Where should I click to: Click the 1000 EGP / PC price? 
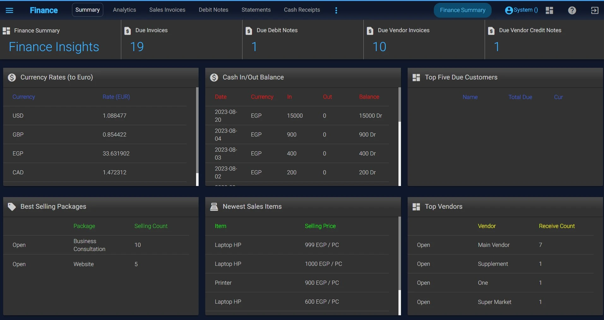point(323,264)
